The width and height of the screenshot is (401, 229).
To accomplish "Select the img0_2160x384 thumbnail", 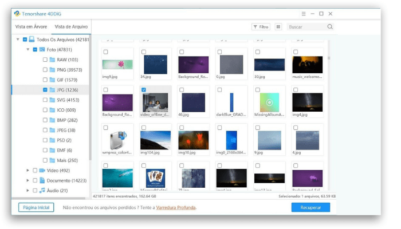I will click(231, 140).
